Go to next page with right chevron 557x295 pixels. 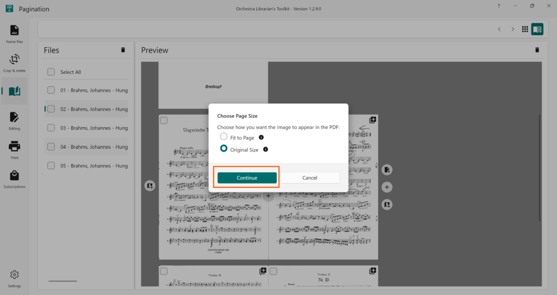(x=512, y=29)
